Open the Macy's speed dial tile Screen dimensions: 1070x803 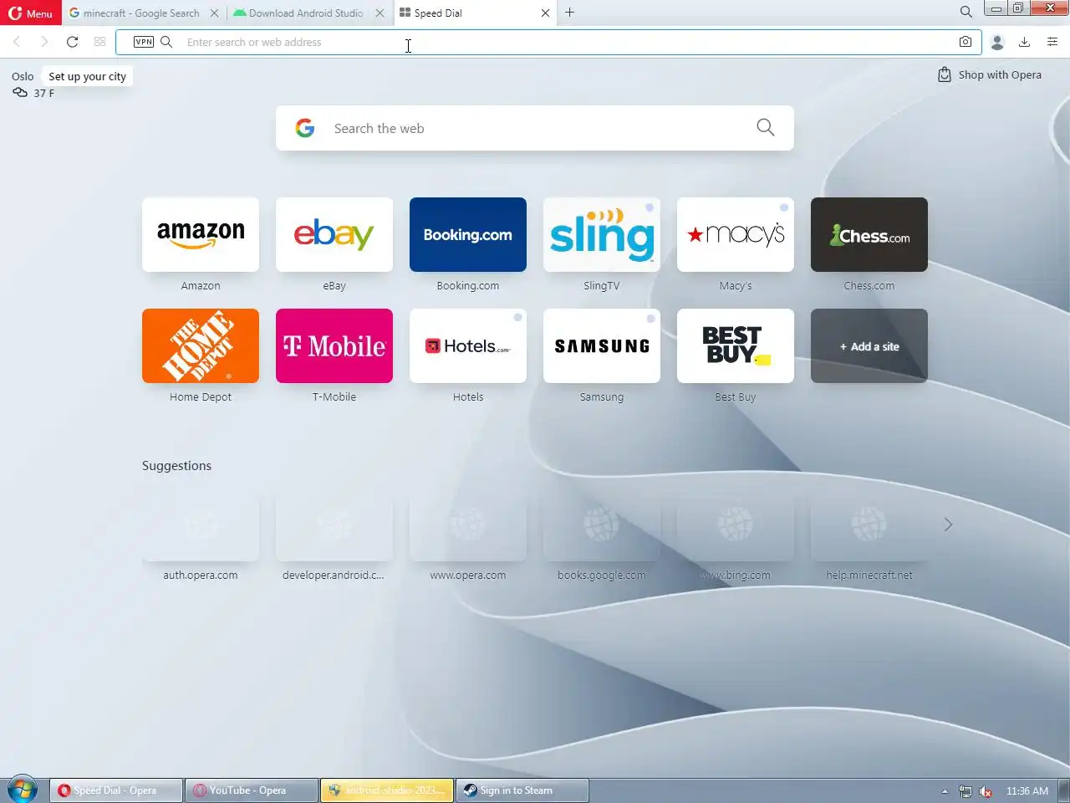(736, 234)
